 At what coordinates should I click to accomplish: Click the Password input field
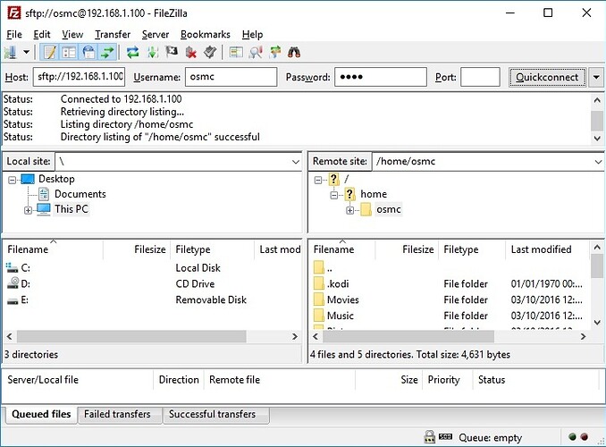click(381, 77)
